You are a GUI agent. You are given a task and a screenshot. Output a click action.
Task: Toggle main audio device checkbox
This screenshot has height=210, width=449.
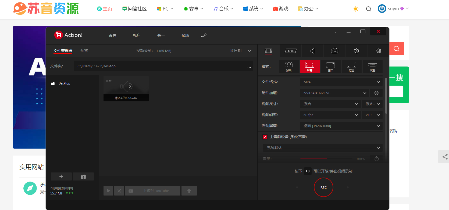pos(265,137)
